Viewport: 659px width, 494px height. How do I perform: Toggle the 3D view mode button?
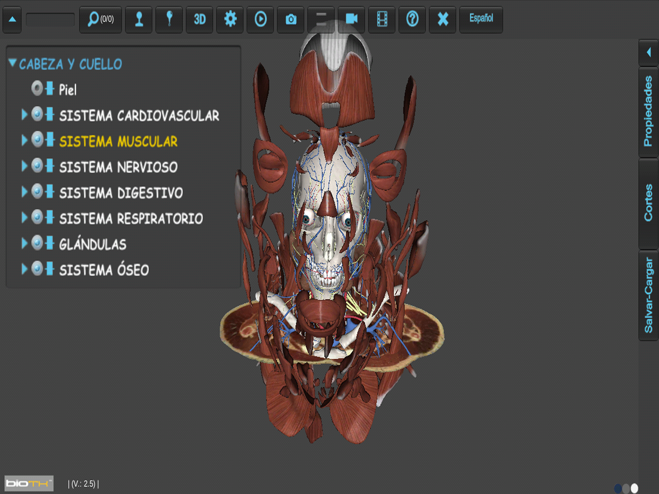200,19
